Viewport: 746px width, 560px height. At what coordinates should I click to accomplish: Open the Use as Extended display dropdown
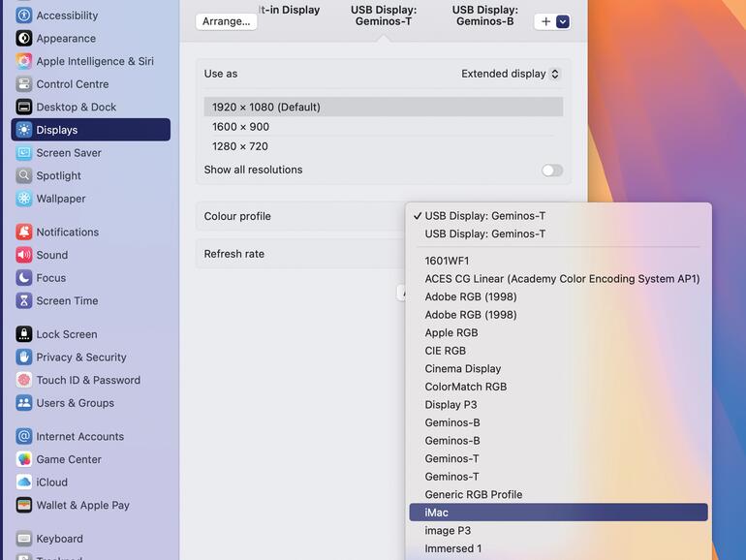510,74
